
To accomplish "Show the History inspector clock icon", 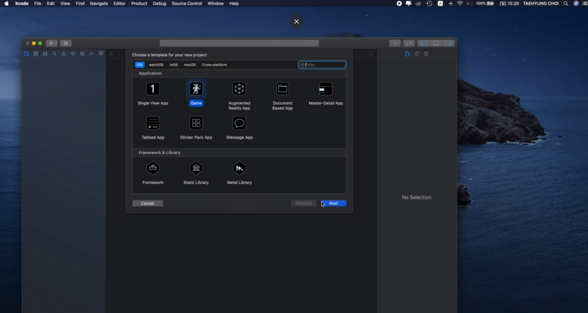I will point(417,54).
